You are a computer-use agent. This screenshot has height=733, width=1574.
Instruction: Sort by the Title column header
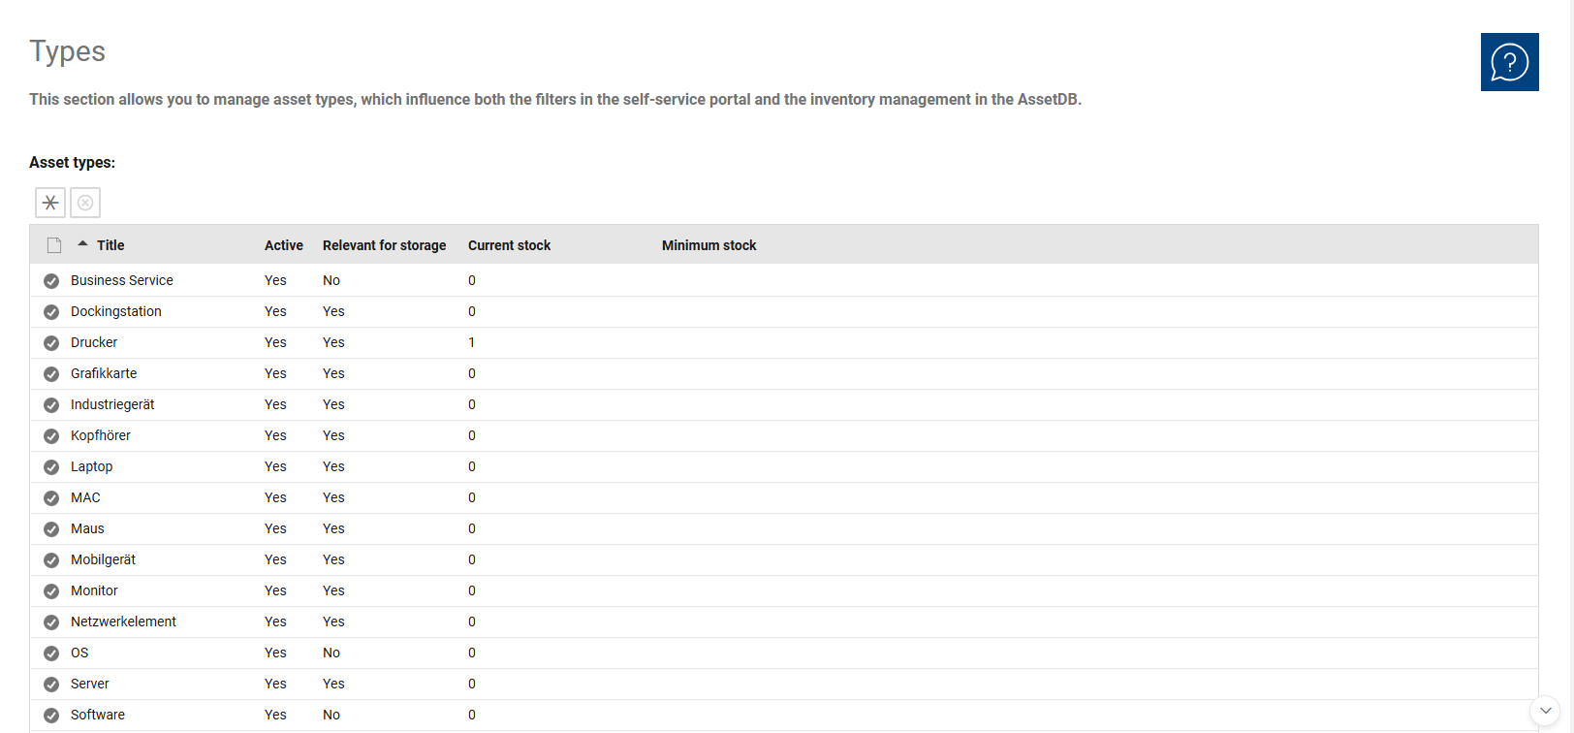110,245
